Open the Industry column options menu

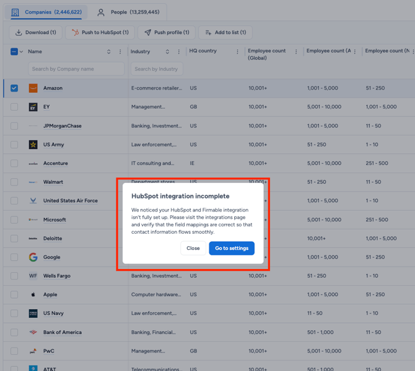point(179,51)
